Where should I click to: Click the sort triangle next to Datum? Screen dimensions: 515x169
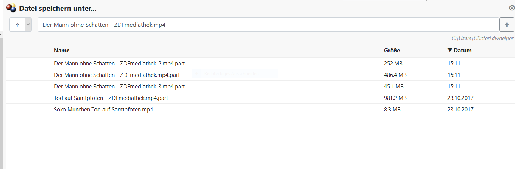[x=450, y=51]
